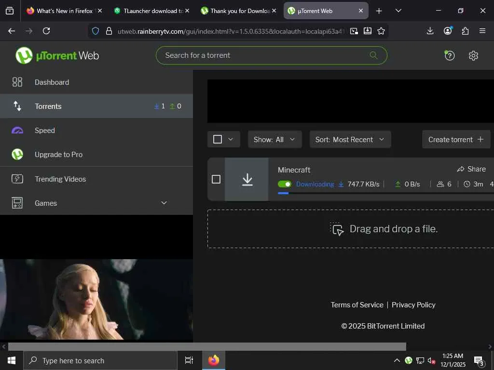Tick the select-all torrents checkbox
494x370 pixels.
(x=218, y=139)
